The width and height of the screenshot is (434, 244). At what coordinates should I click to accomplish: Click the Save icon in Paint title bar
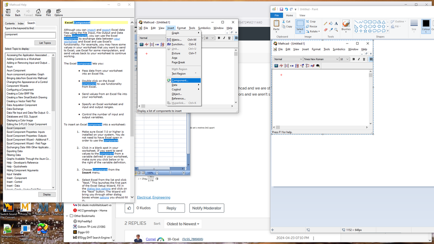(x=281, y=9)
